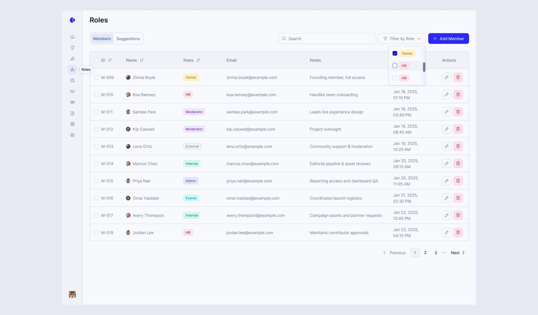Click zinnia.boyle@example.com email

coord(251,77)
